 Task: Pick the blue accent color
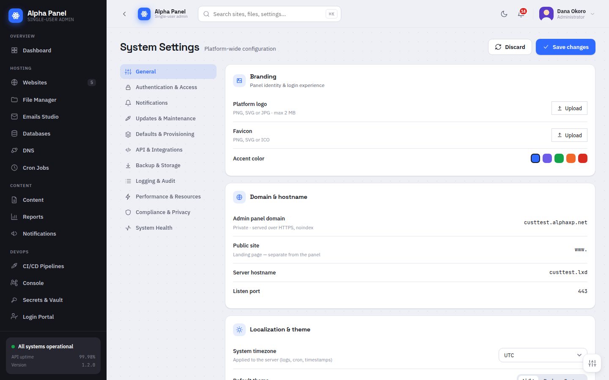point(535,158)
